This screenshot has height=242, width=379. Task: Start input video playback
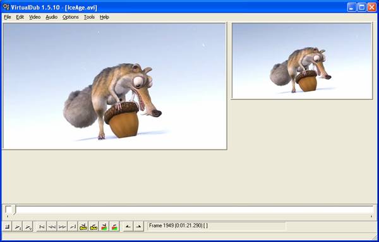coord(18,227)
